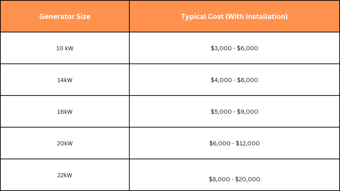The height and width of the screenshot is (191, 340).
Task: Select the $5,000 - $9,000 cost cell
Action: click(x=234, y=112)
